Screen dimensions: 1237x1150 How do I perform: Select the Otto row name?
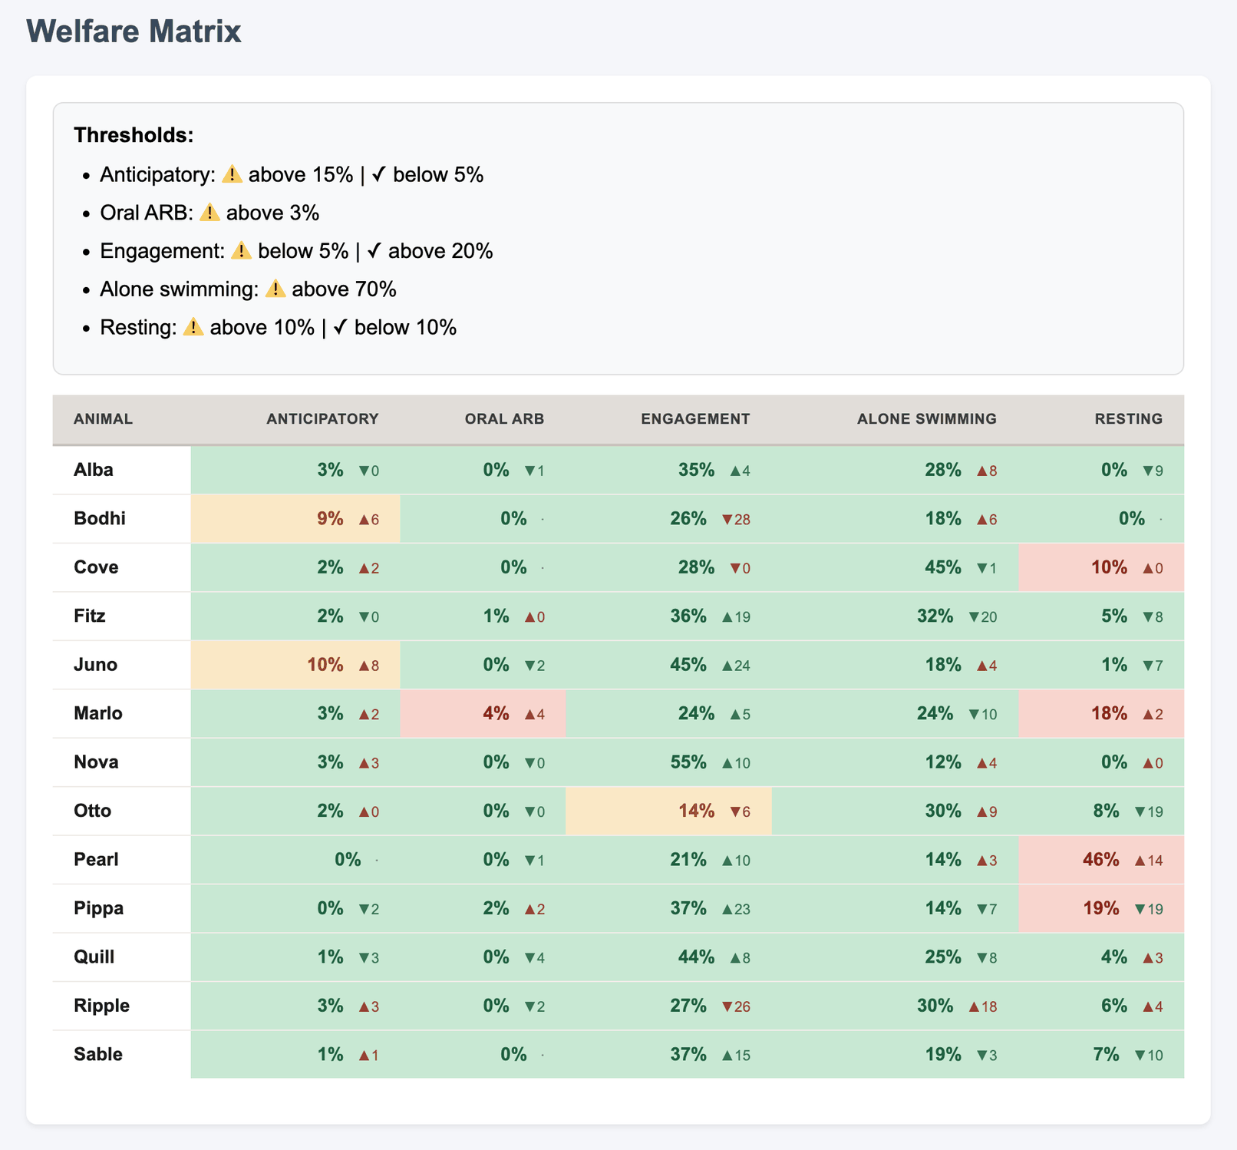92,811
